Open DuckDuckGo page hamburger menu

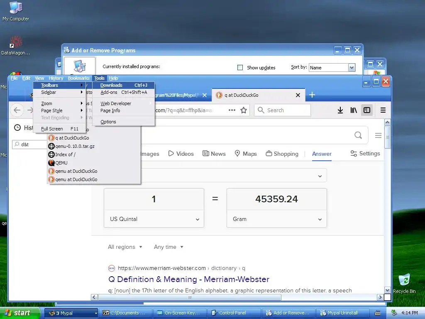click(x=378, y=135)
